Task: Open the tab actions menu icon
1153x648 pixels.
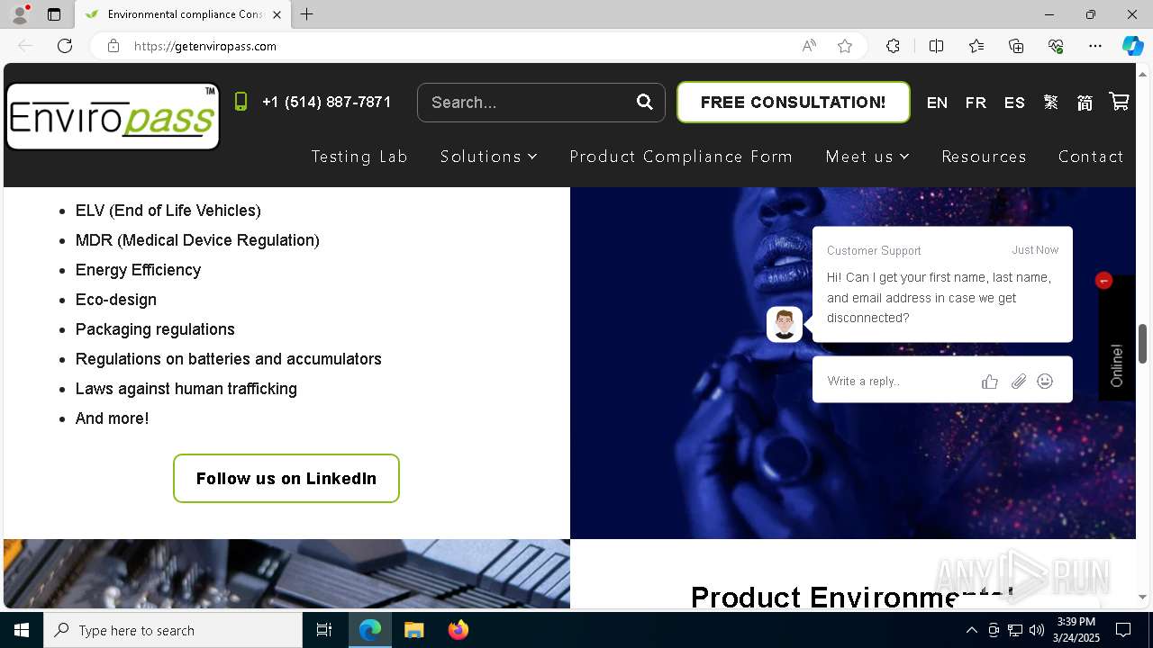Action: 54,14
